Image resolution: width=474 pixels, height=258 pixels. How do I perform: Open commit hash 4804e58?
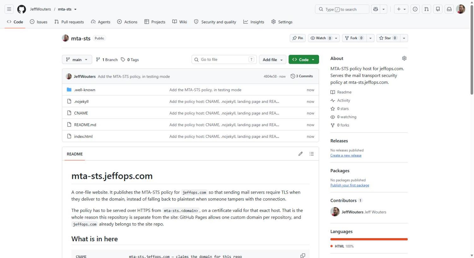(270, 76)
